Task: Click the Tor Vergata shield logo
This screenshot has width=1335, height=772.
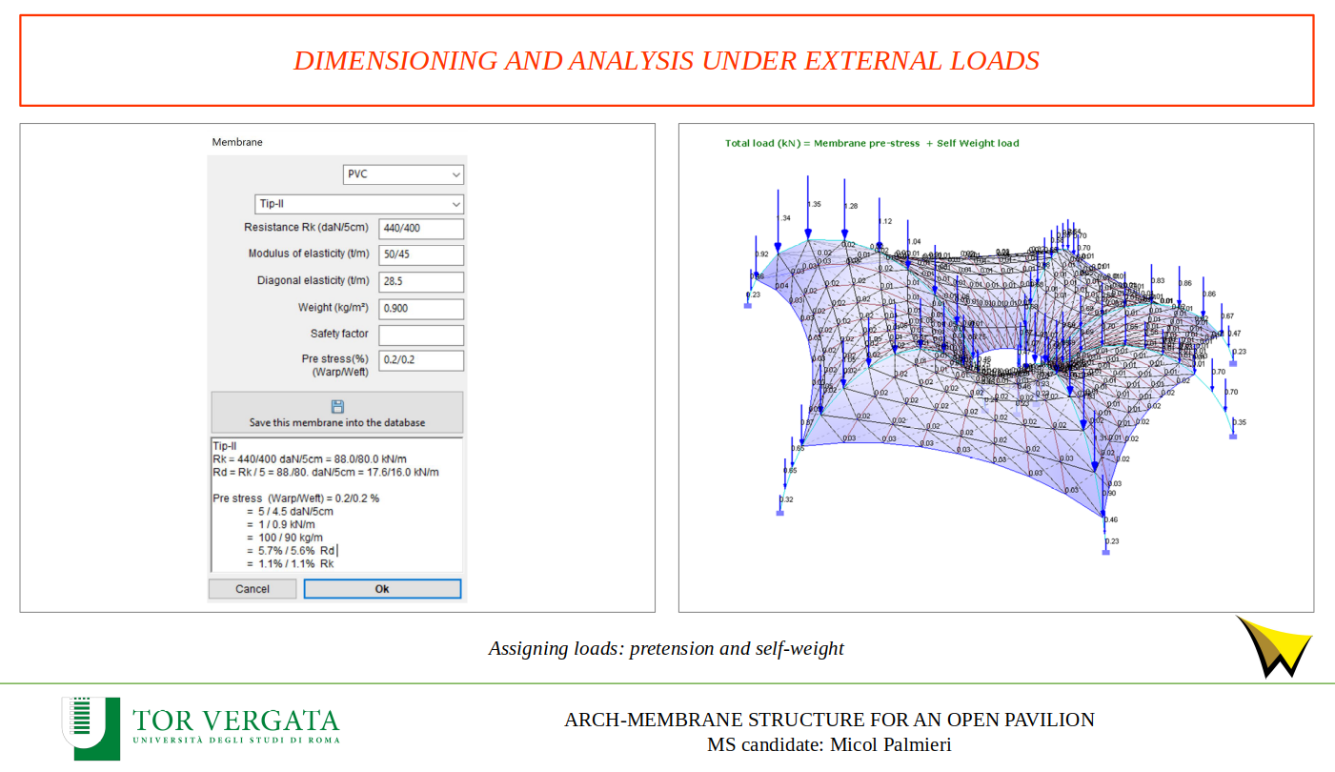Action: pos(91,727)
